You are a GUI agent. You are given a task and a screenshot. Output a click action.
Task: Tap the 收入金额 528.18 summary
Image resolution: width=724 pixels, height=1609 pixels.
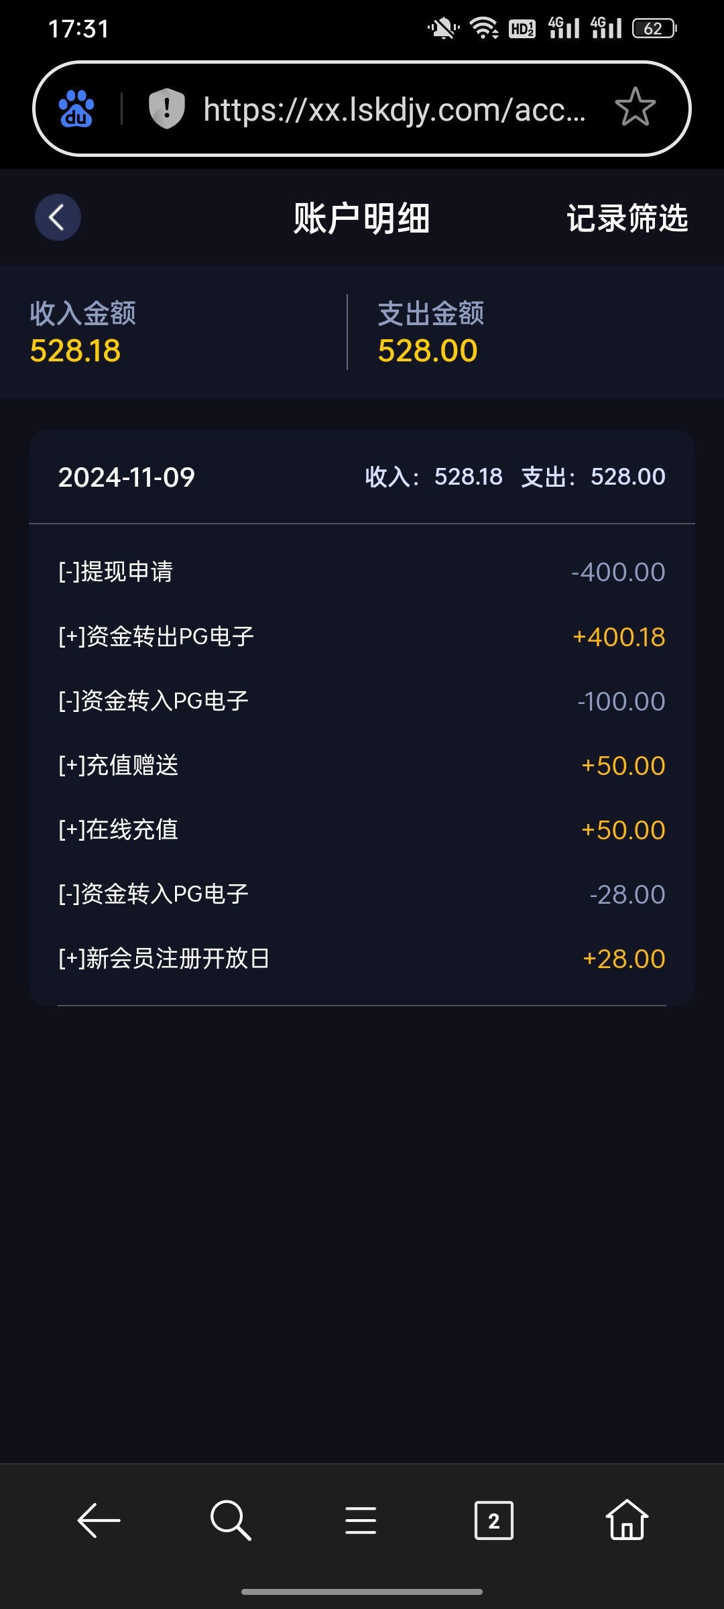[83, 333]
